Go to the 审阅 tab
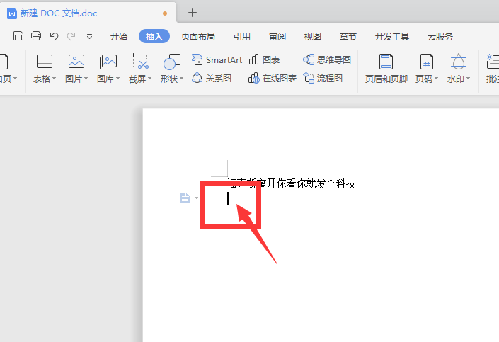The height and width of the screenshot is (342, 499). (x=277, y=36)
